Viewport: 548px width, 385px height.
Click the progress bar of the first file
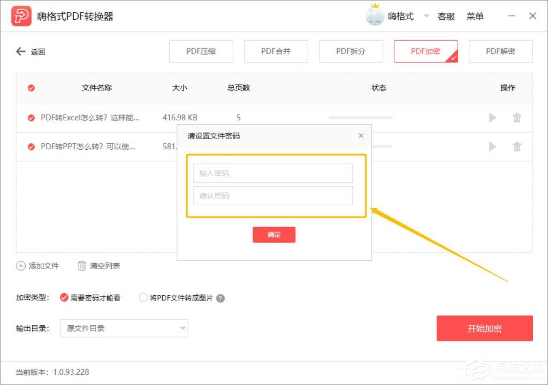pyautogui.click(x=360, y=117)
